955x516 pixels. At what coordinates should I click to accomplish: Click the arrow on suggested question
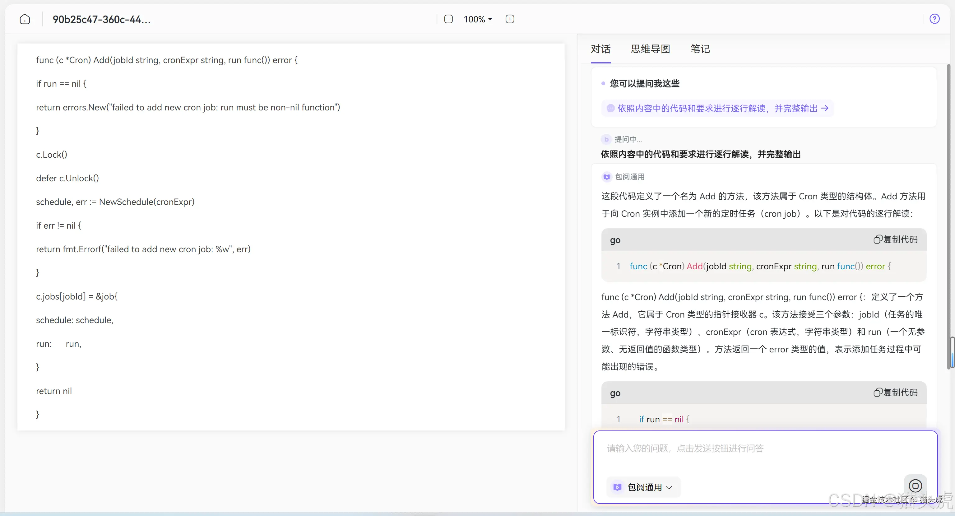coord(825,108)
